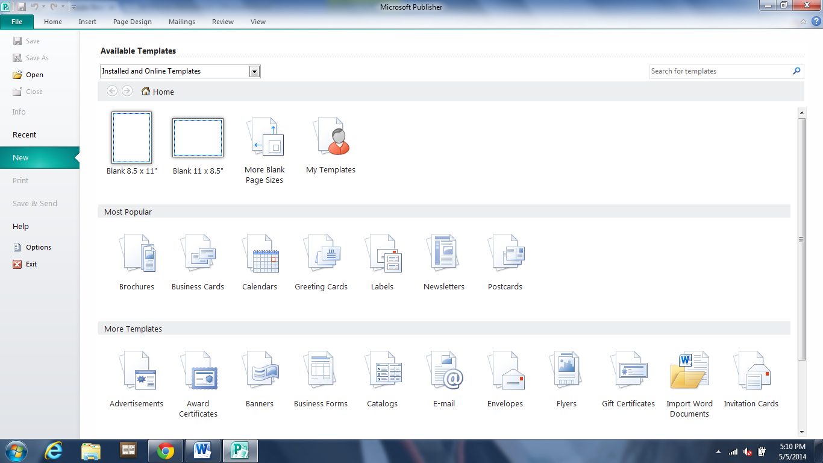Open the Postcards template category
This screenshot has height=463, width=823.
point(505,262)
